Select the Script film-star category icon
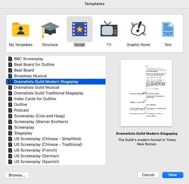 pyautogui.click(x=79, y=29)
